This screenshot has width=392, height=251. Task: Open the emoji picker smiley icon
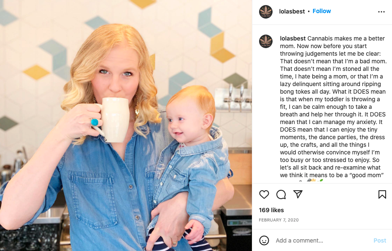click(x=264, y=240)
